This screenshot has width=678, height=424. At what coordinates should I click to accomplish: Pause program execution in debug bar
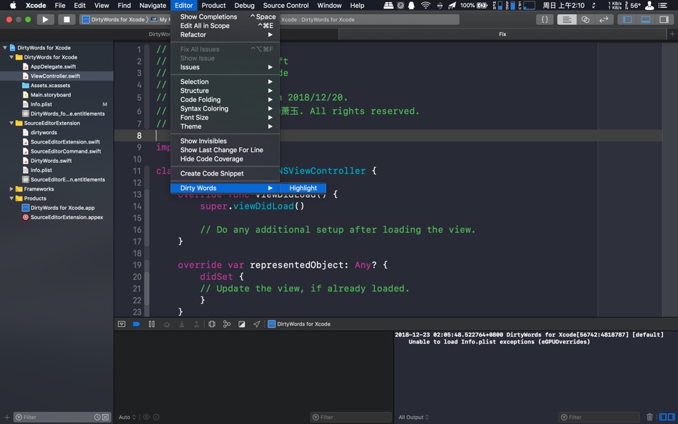tap(151, 324)
